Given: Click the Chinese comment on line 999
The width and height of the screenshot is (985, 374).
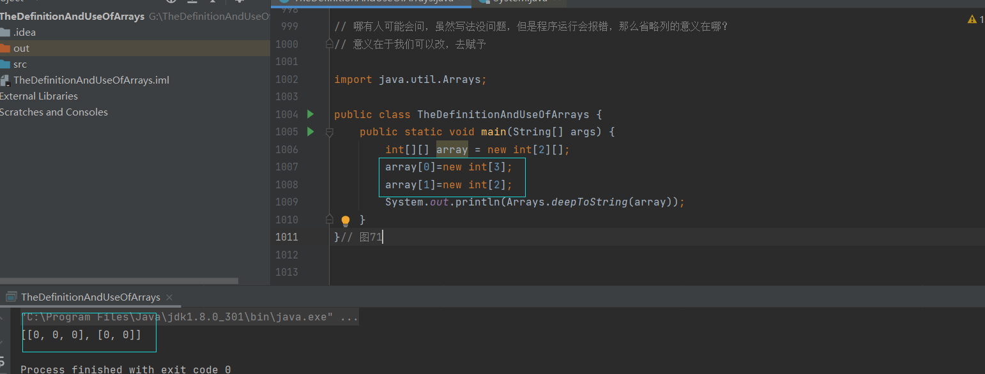Looking at the screenshot, I should pyautogui.click(x=531, y=26).
